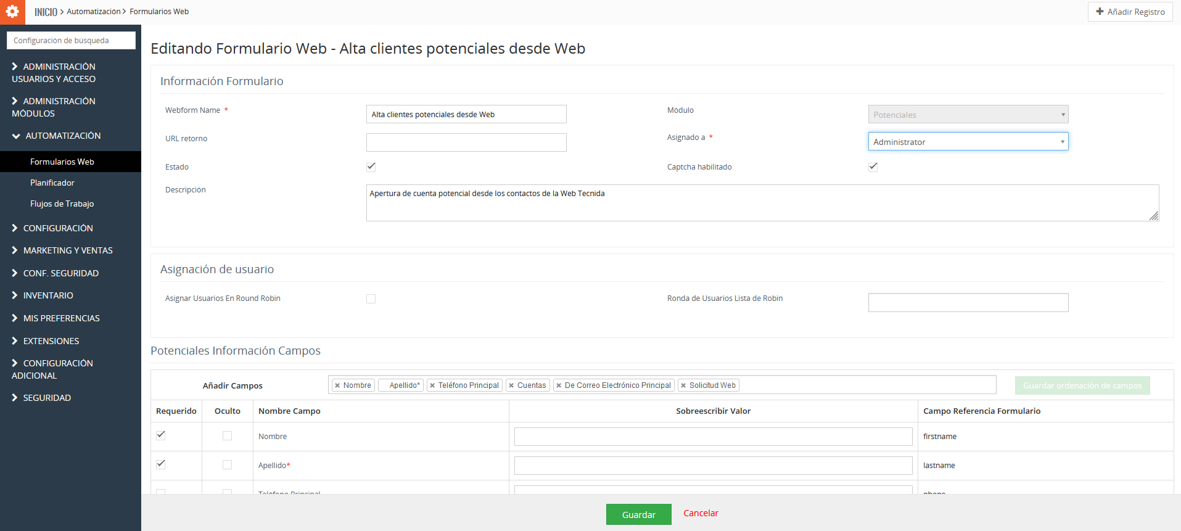Click the Cancelar link
This screenshot has height=531, width=1181.
pos(701,513)
